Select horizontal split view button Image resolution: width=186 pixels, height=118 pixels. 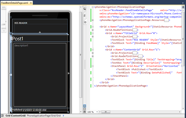85,109
